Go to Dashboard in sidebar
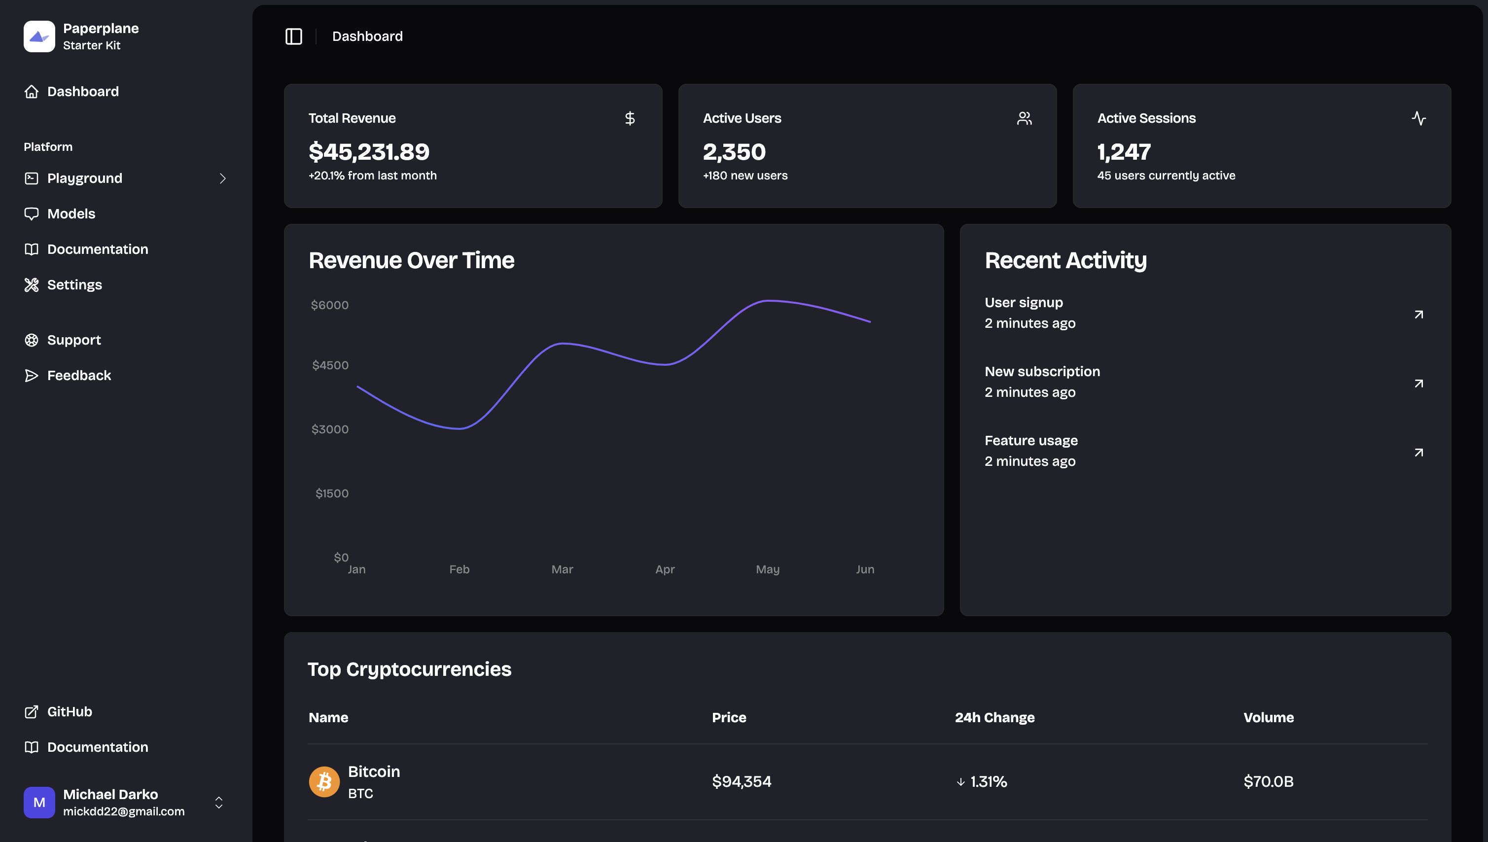 click(x=83, y=91)
